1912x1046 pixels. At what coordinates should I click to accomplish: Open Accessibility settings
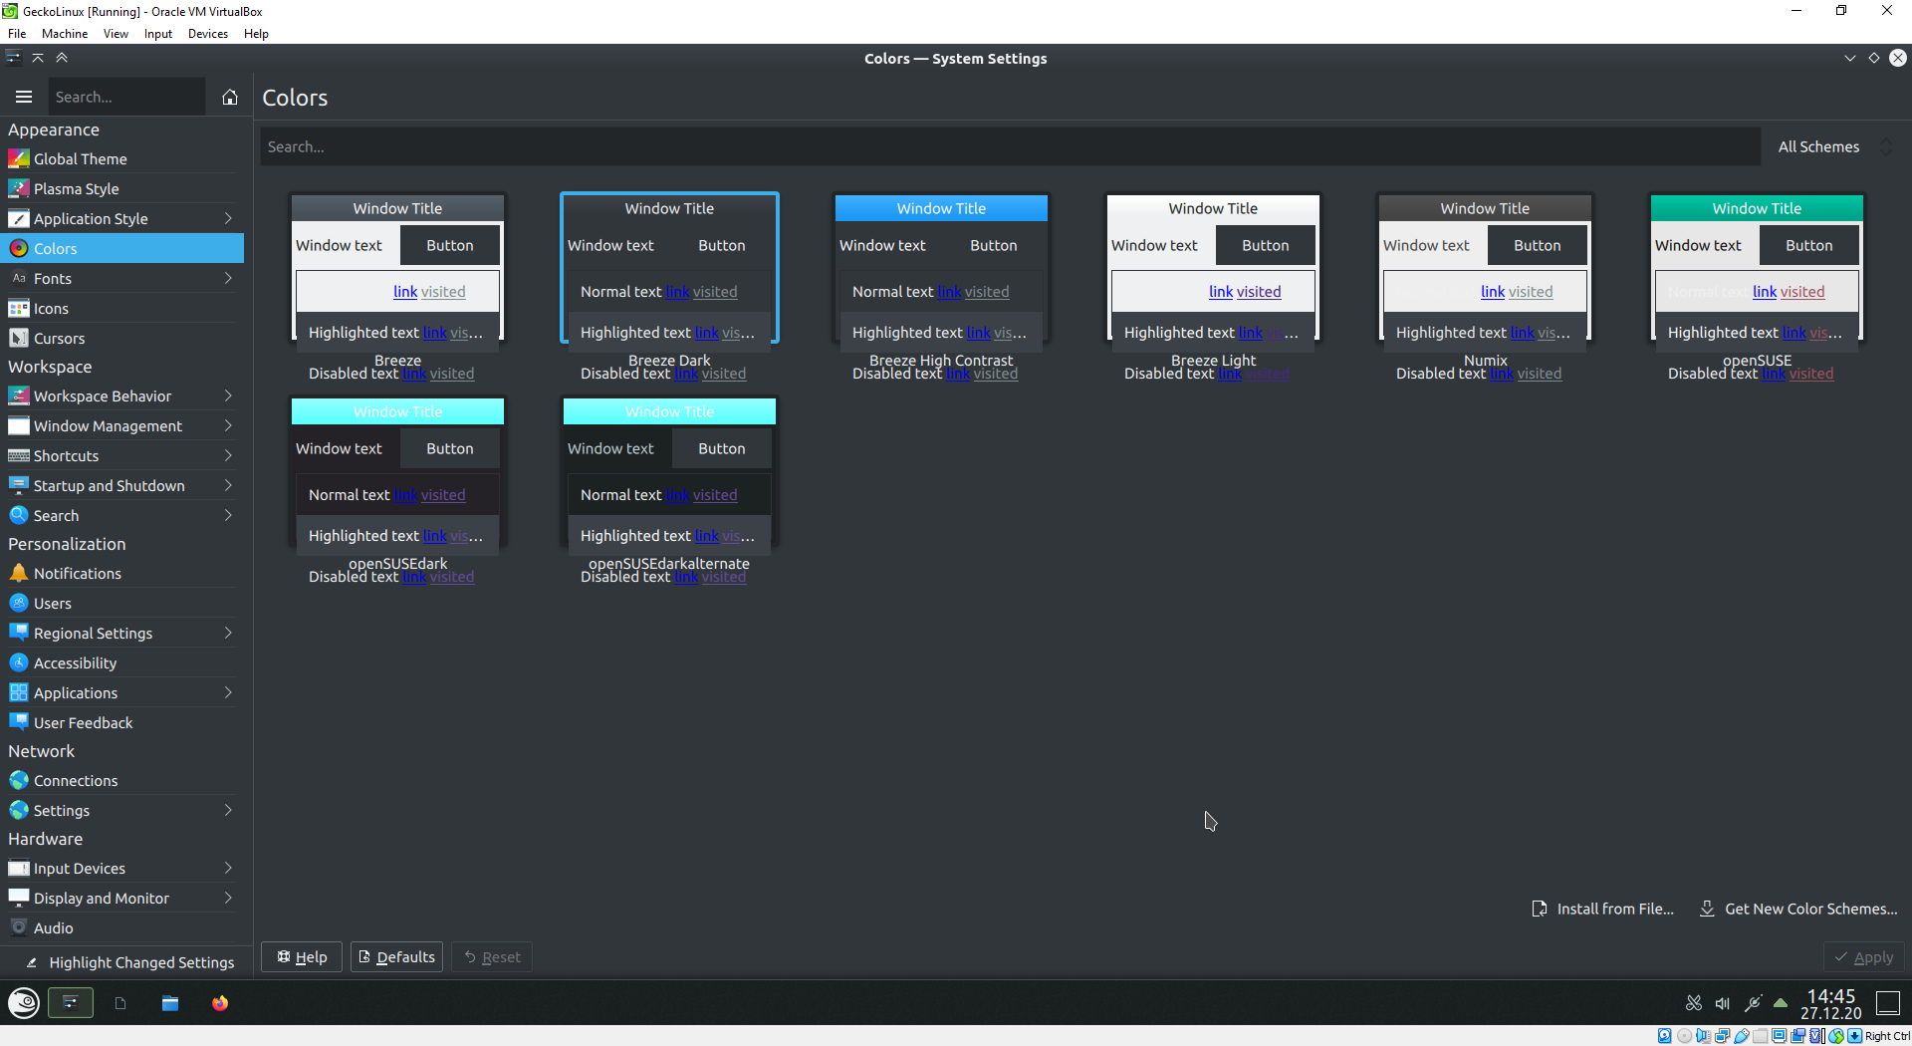point(121,663)
